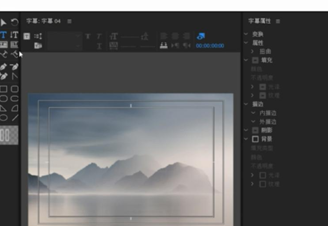Select the Vertical Type tool

click(x=14, y=35)
